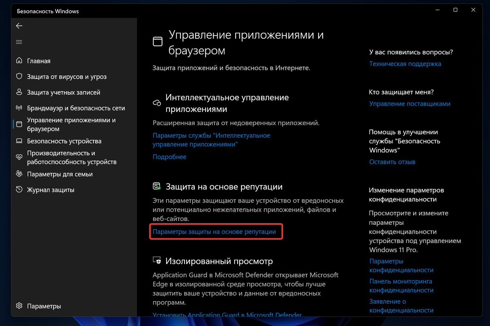The width and height of the screenshot is (490, 326).
Task: Click the person icon for account protection
Action: [19, 92]
